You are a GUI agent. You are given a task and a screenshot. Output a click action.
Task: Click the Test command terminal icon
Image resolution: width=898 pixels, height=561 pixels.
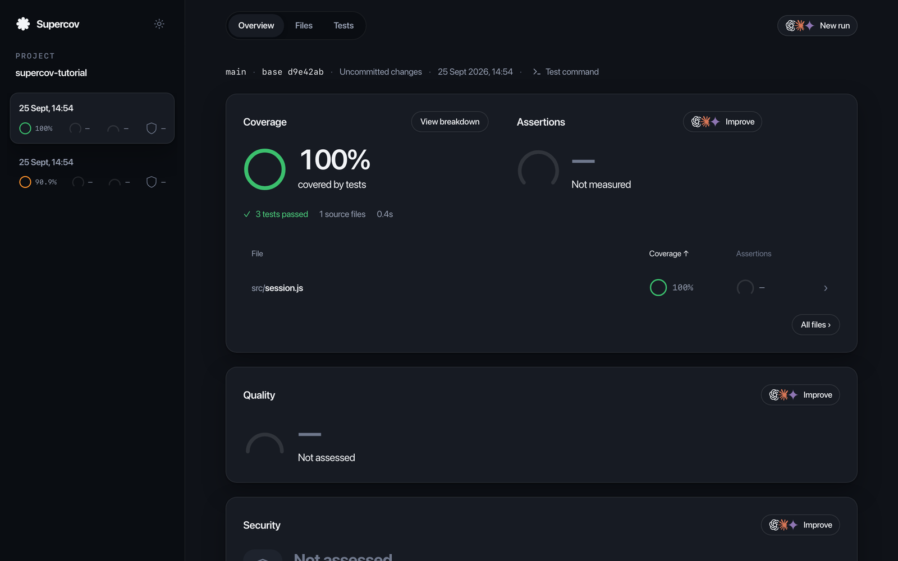coord(537,72)
